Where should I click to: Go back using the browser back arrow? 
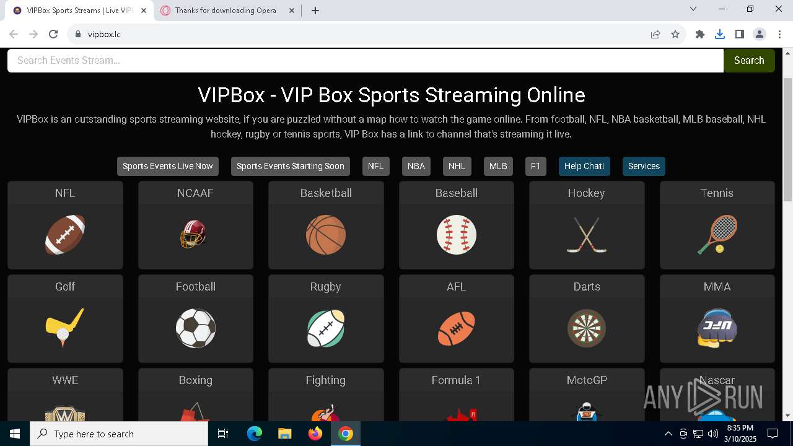[14, 34]
